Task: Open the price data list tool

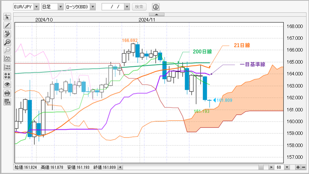Action: click(7, 67)
